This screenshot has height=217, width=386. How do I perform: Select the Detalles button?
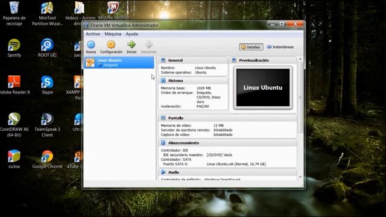point(251,47)
